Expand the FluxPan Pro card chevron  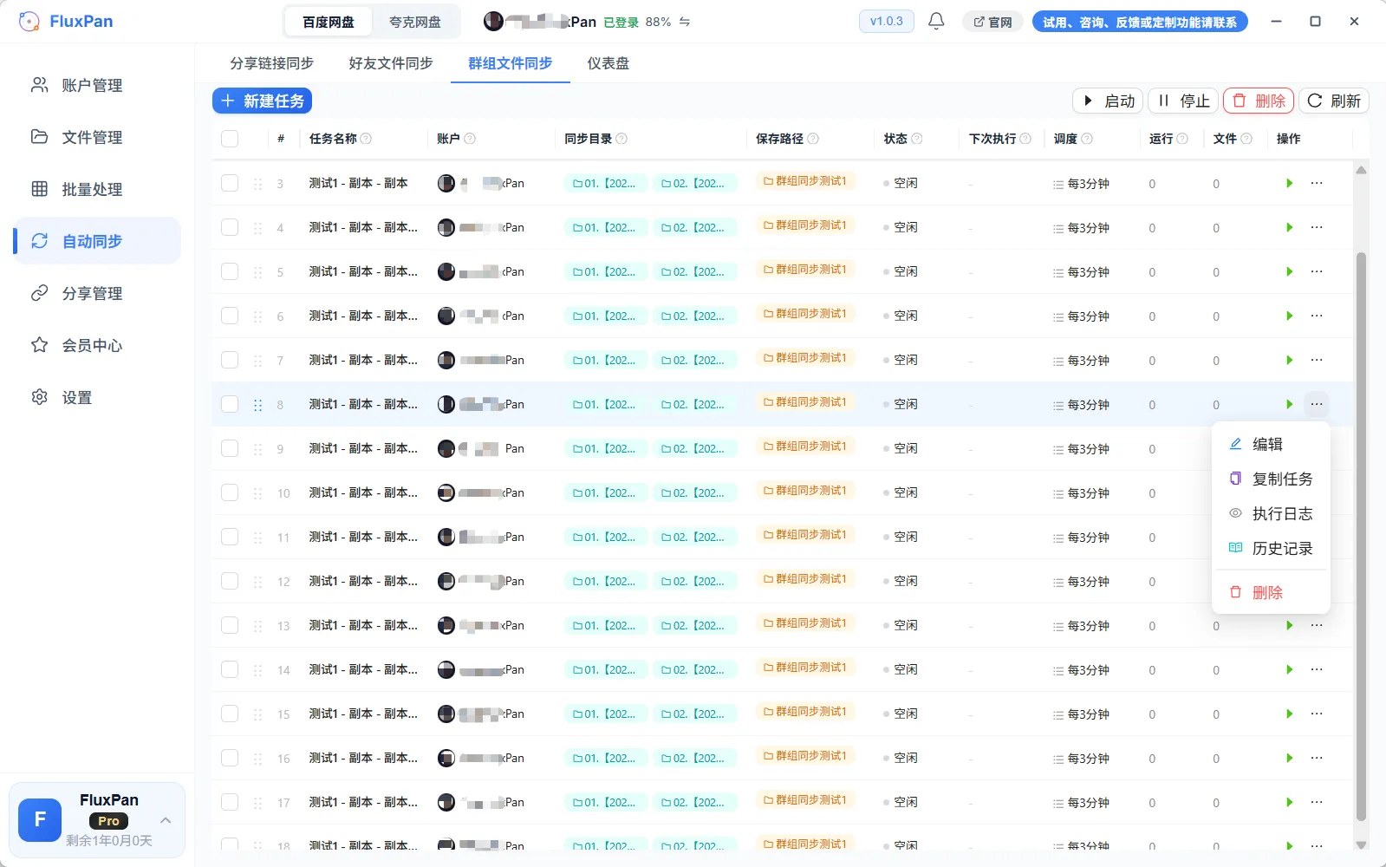(x=166, y=820)
